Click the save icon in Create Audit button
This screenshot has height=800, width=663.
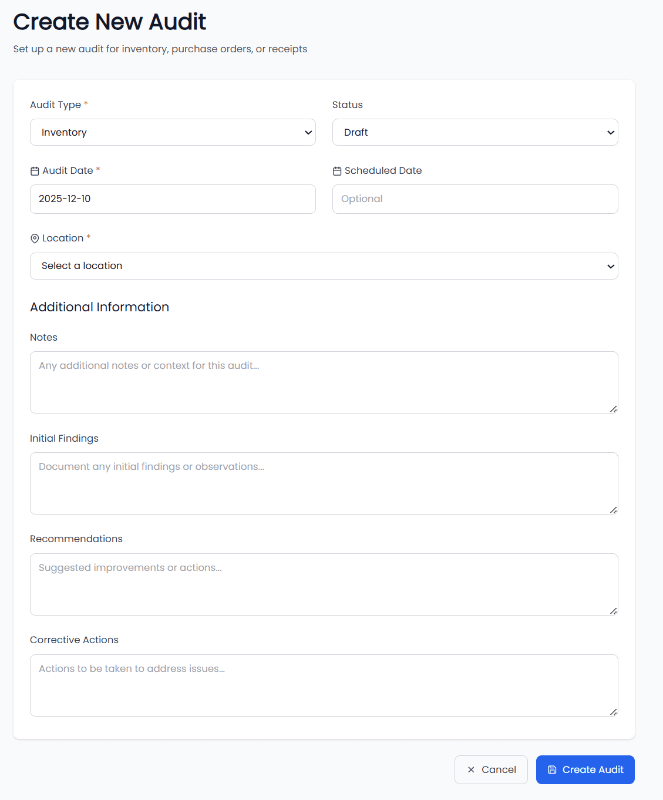pos(552,769)
